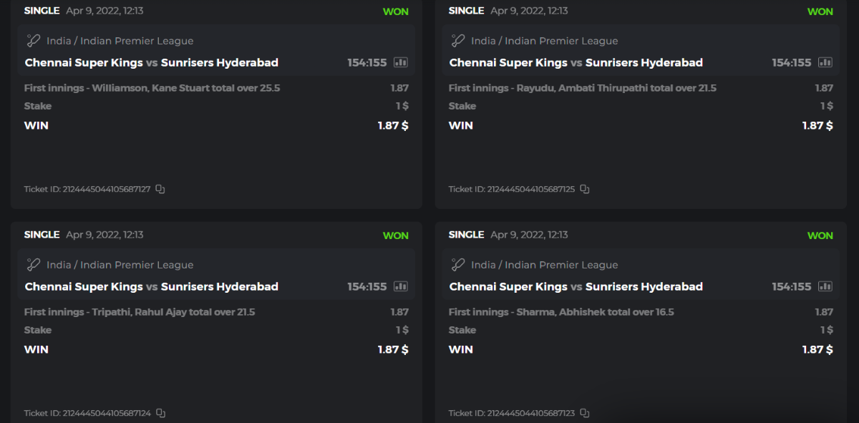Select the Rayudu, Ambati Thirupathi total over 21.5 selection
The width and height of the screenshot is (859, 423).
click(x=582, y=88)
